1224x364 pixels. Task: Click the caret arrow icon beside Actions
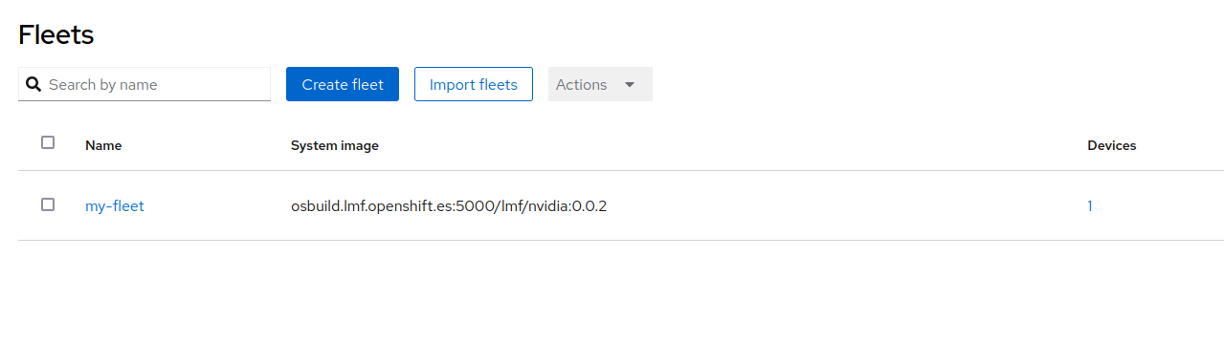(x=630, y=84)
